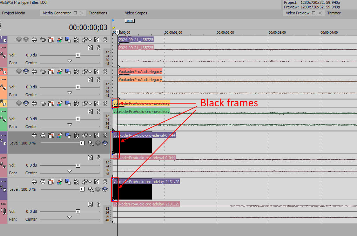The width and height of the screenshot is (357, 236).
Task: Mute video track 7
Action: point(97,135)
